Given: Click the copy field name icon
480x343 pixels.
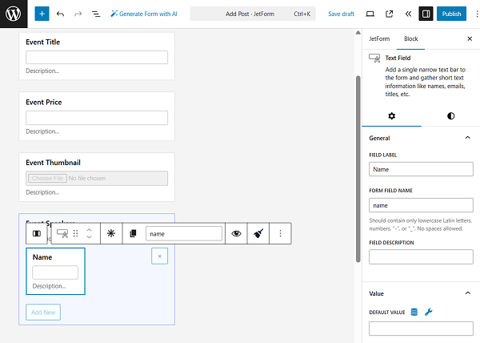Looking at the screenshot, I should point(133,233).
